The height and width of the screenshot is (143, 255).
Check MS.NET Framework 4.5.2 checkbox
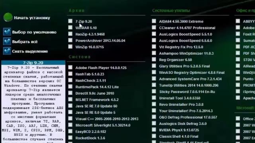[70, 99]
